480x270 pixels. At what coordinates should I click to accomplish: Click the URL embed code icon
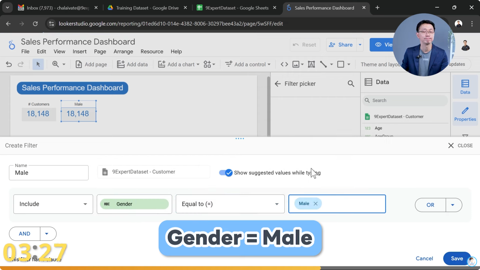click(x=284, y=64)
